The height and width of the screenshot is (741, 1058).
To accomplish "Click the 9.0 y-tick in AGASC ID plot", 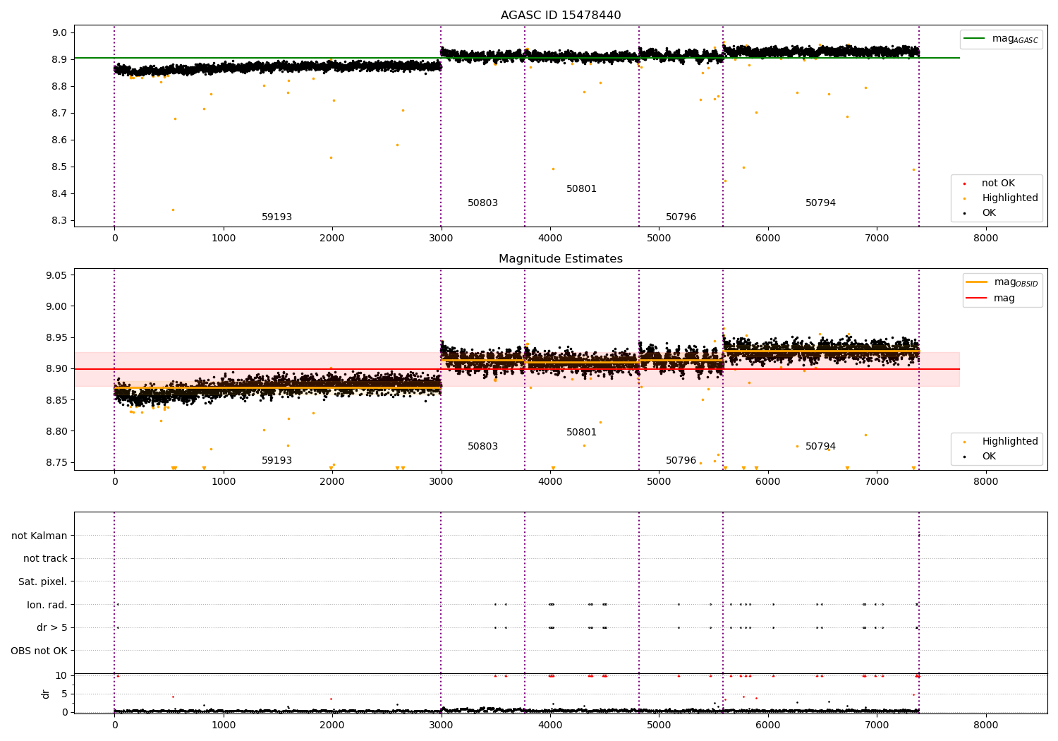I will click(59, 32).
